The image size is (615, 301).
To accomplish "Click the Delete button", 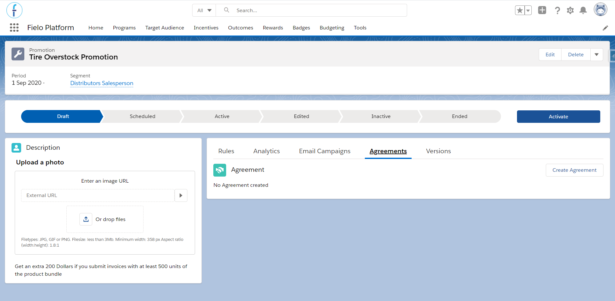I will click(576, 55).
